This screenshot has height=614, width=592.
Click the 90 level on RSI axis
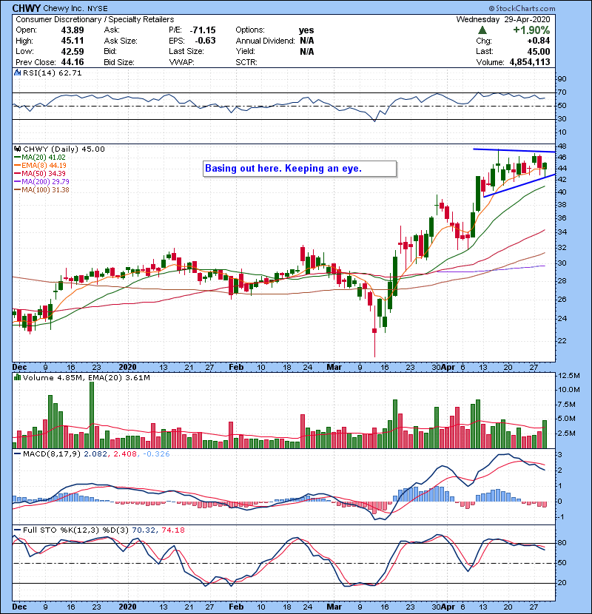coord(562,79)
